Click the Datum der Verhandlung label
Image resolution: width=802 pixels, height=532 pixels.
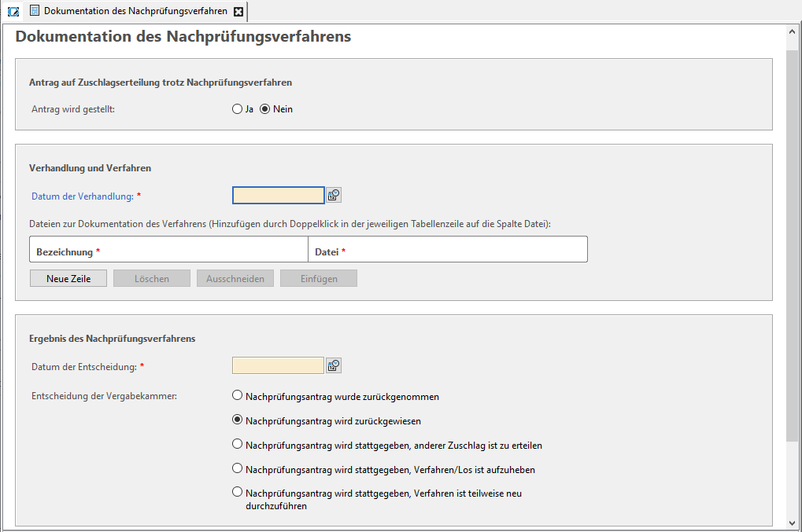point(83,196)
